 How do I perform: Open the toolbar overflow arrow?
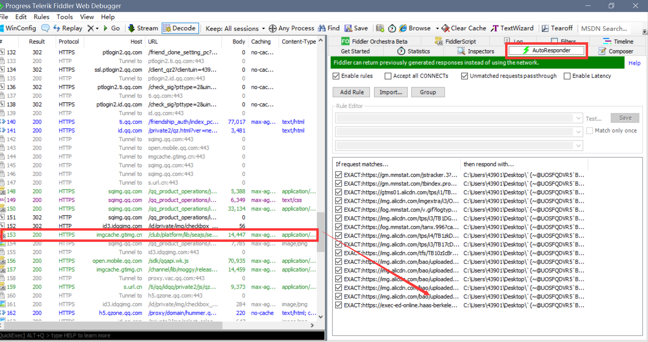tap(645, 31)
